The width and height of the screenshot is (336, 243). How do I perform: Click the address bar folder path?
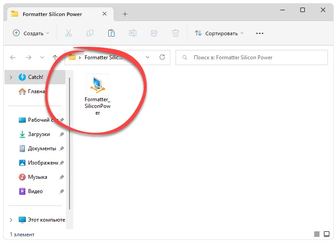click(x=103, y=58)
